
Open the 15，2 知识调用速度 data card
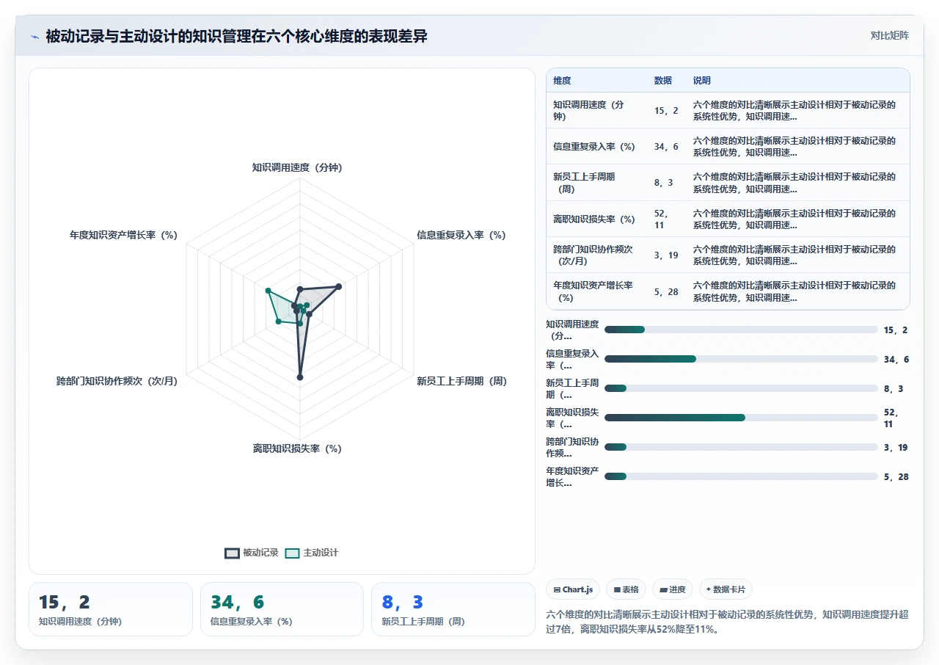(x=111, y=609)
